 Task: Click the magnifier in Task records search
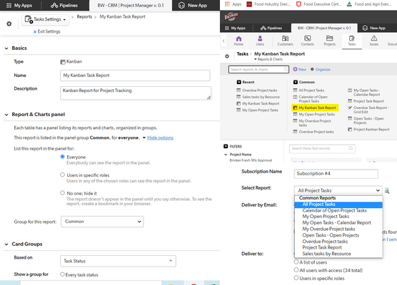coord(351,148)
